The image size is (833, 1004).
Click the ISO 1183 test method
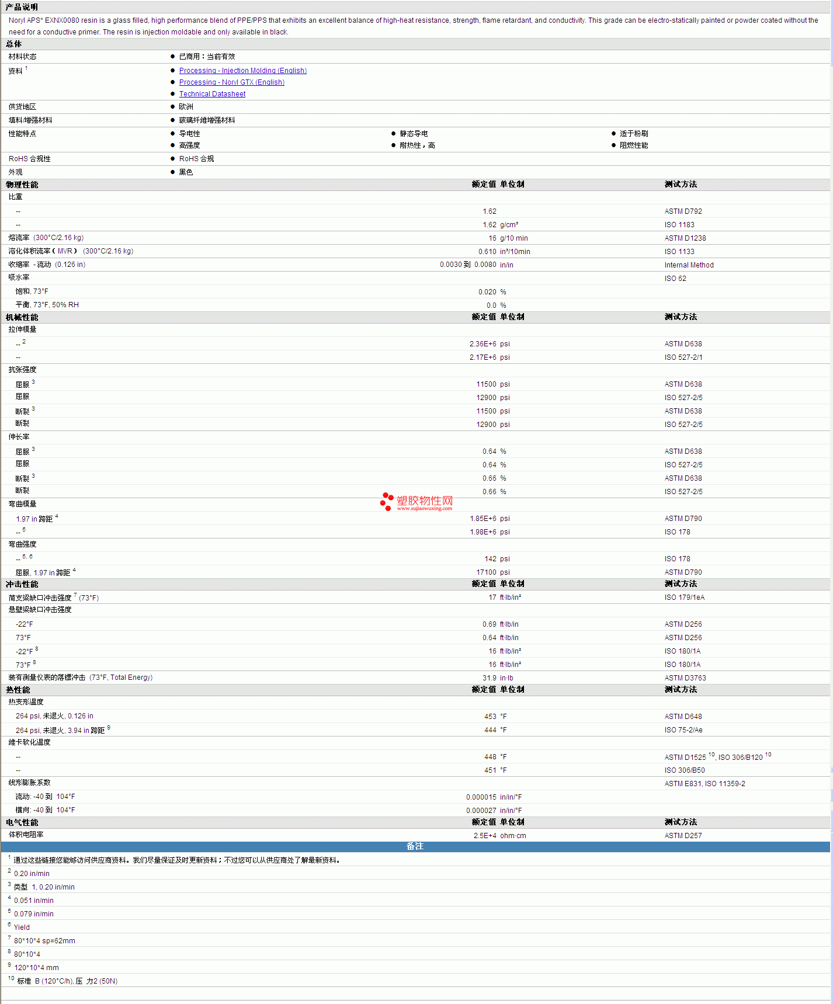pyautogui.click(x=679, y=225)
